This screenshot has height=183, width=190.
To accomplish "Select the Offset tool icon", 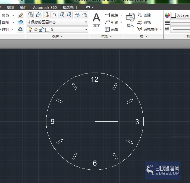I will [20, 30].
